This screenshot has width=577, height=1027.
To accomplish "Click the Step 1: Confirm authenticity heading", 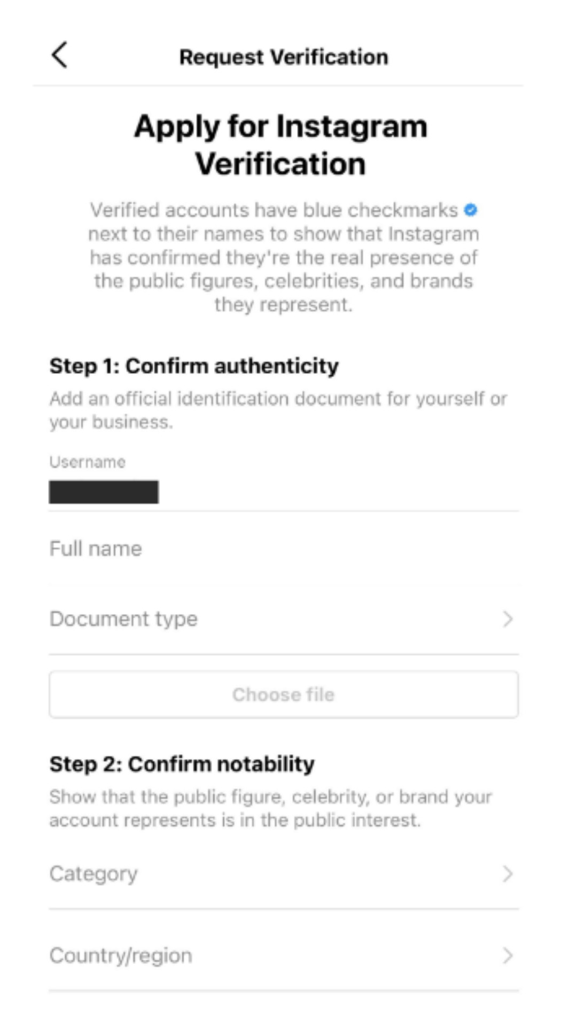I will click(x=194, y=366).
